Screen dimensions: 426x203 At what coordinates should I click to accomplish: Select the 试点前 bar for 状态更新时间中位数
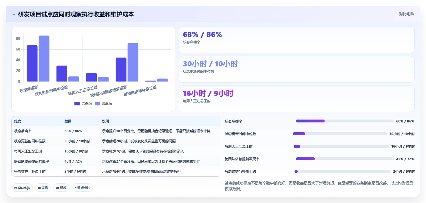pos(62,74)
